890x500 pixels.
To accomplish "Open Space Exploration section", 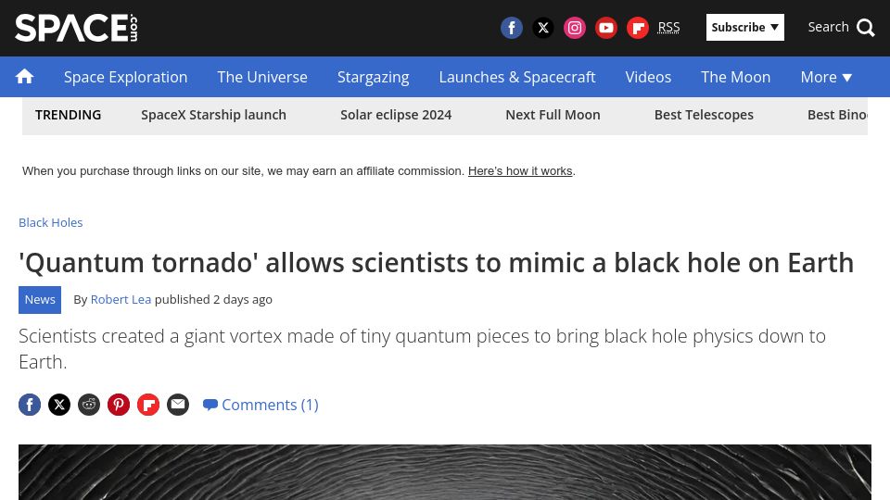I will (125, 77).
